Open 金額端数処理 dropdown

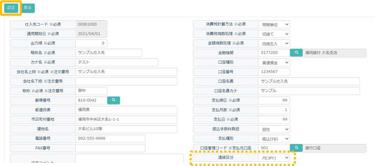click(274, 44)
